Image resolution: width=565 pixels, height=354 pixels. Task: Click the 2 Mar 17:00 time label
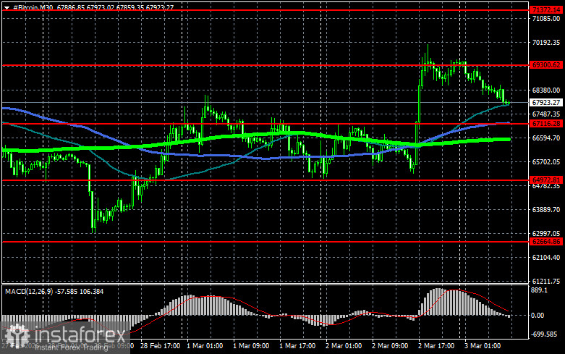[436, 346]
